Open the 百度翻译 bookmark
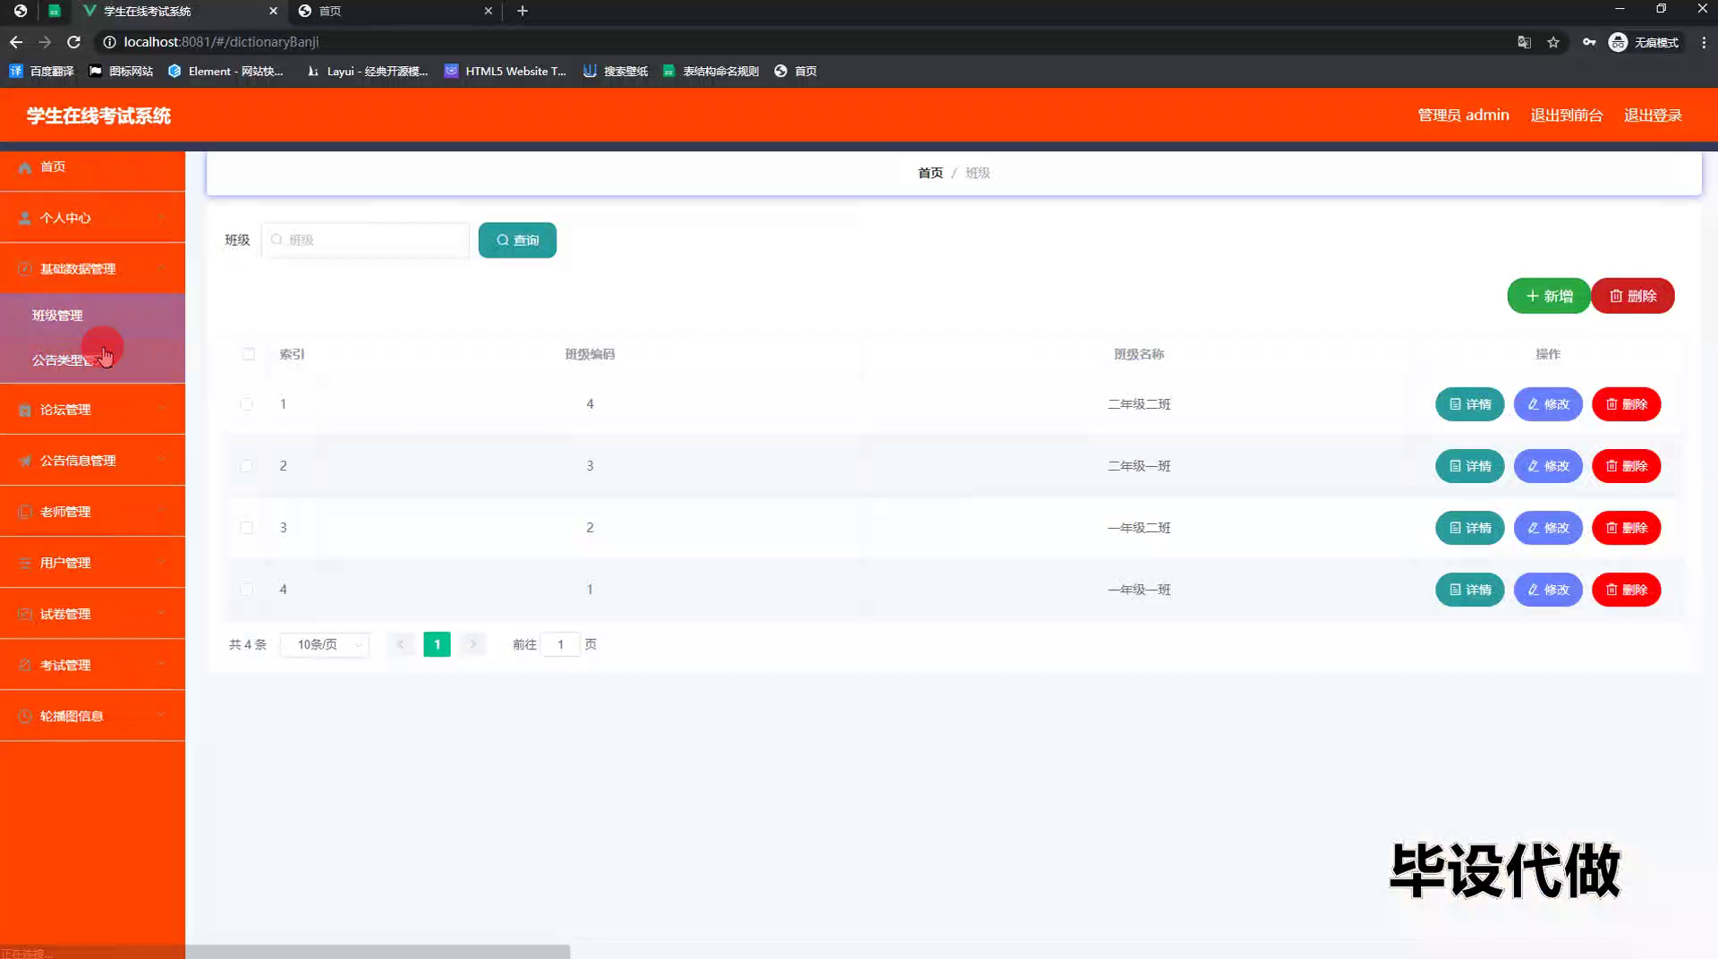The width and height of the screenshot is (1718, 959). pos(42,71)
